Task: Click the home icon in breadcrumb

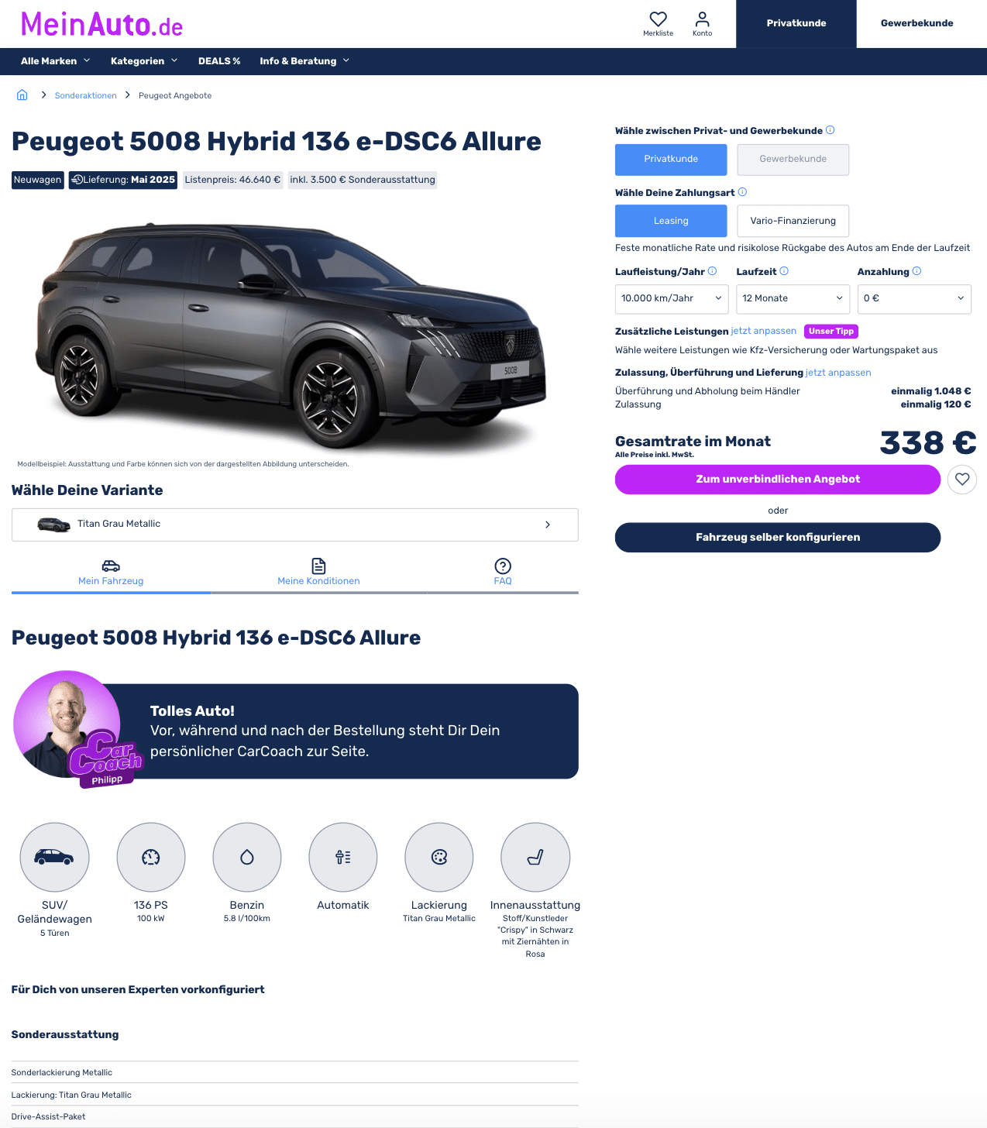Action: point(22,95)
